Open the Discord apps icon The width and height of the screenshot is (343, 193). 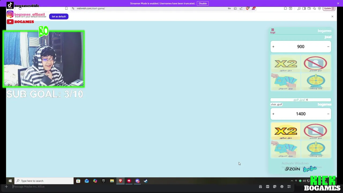289,187
